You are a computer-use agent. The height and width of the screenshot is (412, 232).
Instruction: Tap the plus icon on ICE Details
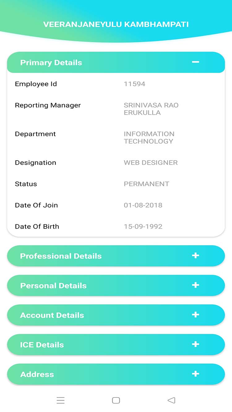195,344
